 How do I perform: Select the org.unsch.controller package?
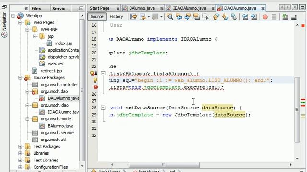(59, 85)
